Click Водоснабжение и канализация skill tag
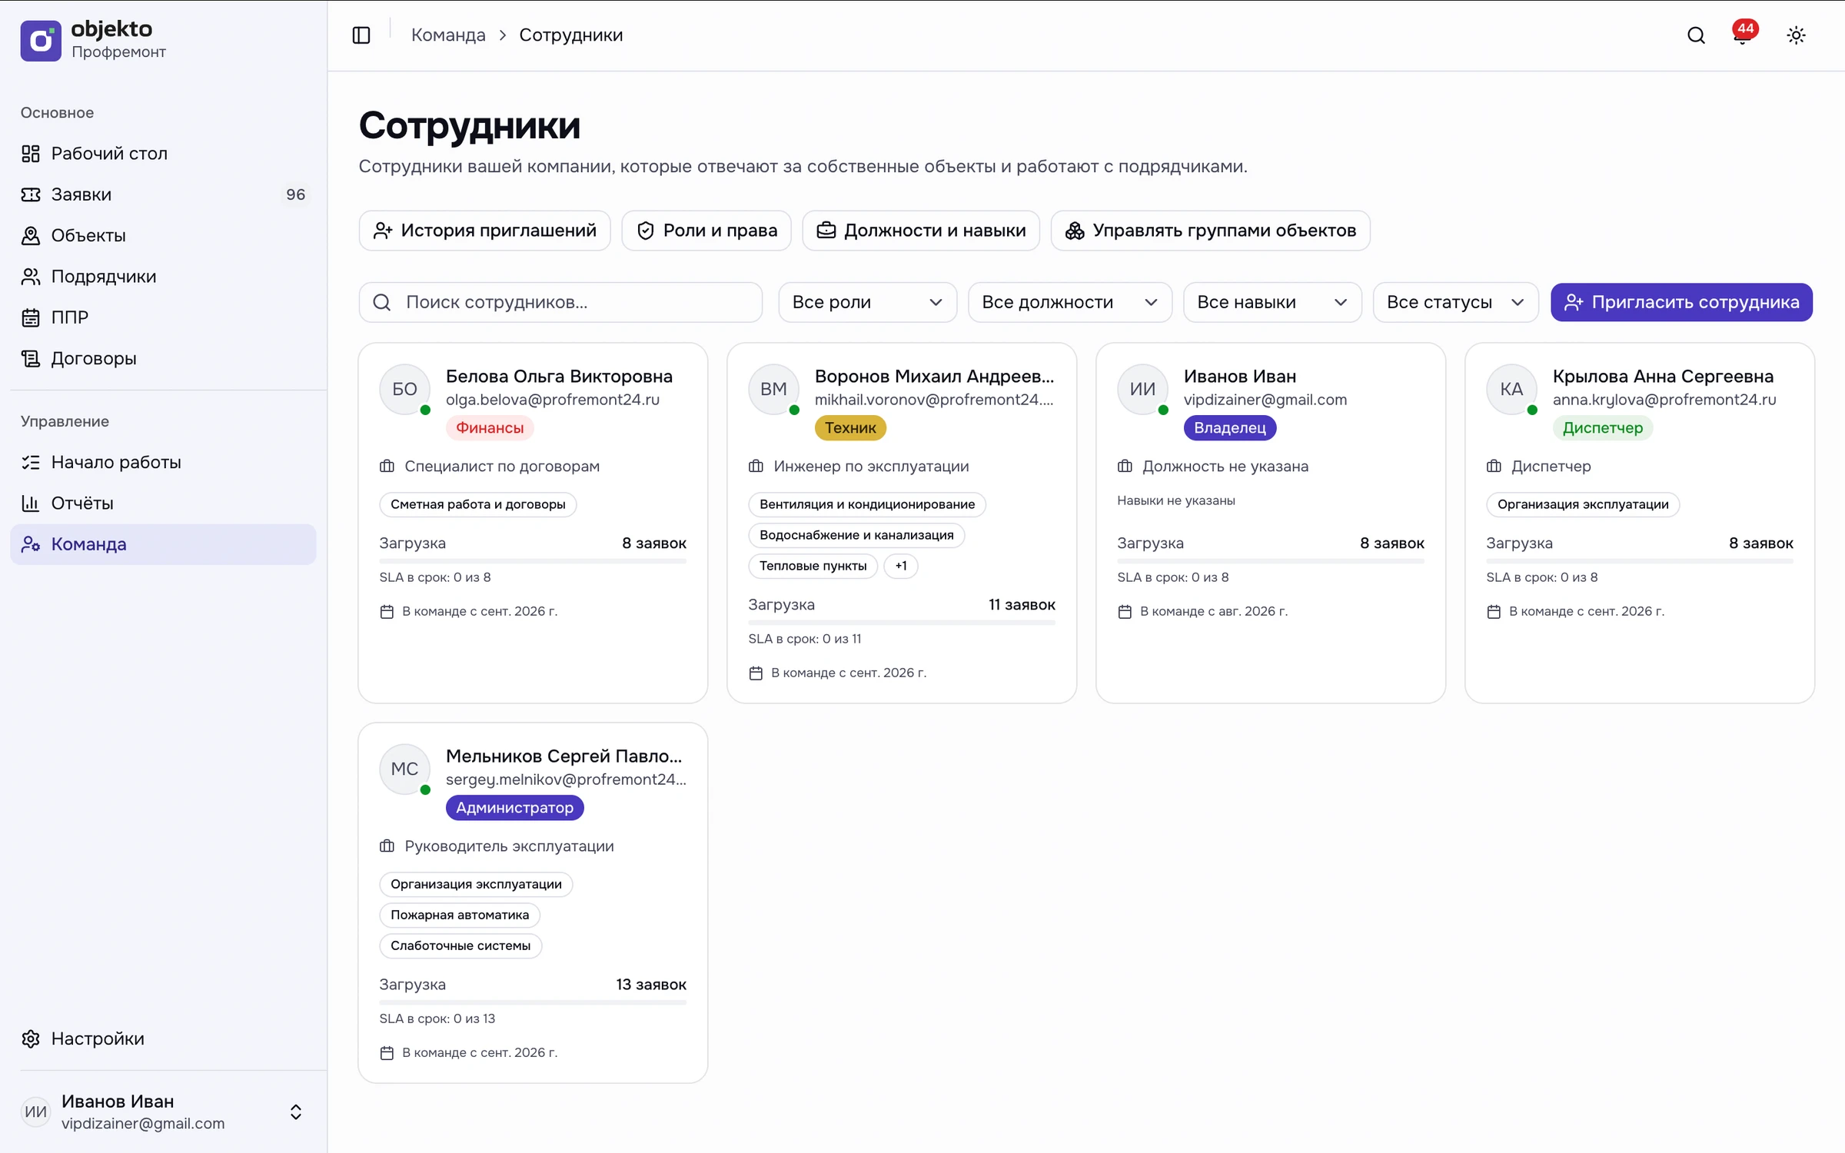This screenshot has width=1845, height=1153. (856, 535)
